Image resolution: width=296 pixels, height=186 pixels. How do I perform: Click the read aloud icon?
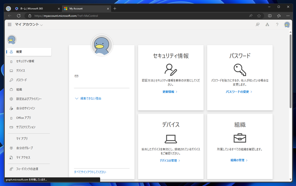tap(251, 16)
